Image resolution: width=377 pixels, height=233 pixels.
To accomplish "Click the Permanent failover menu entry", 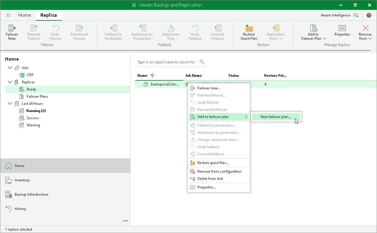I will pos(219,110).
